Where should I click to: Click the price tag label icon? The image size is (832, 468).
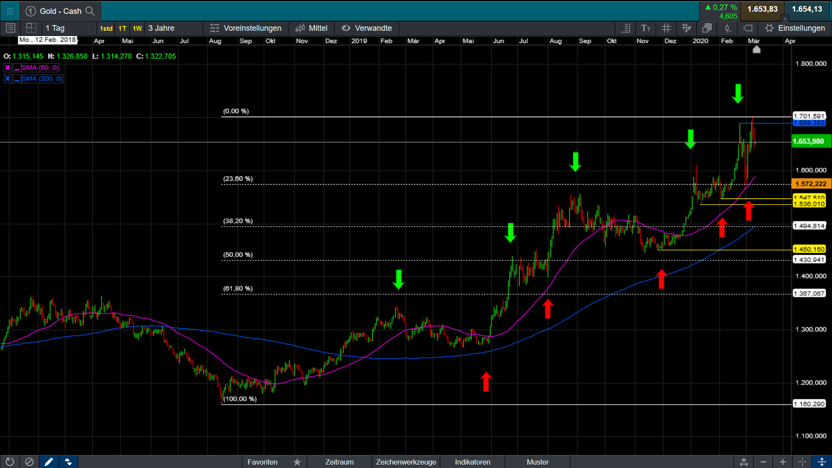[748, 28]
